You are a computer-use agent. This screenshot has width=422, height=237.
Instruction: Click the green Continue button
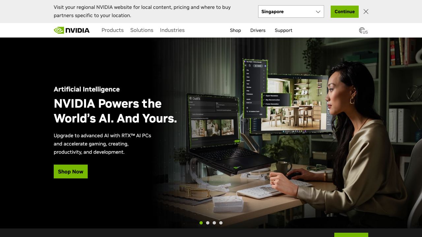click(x=345, y=12)
